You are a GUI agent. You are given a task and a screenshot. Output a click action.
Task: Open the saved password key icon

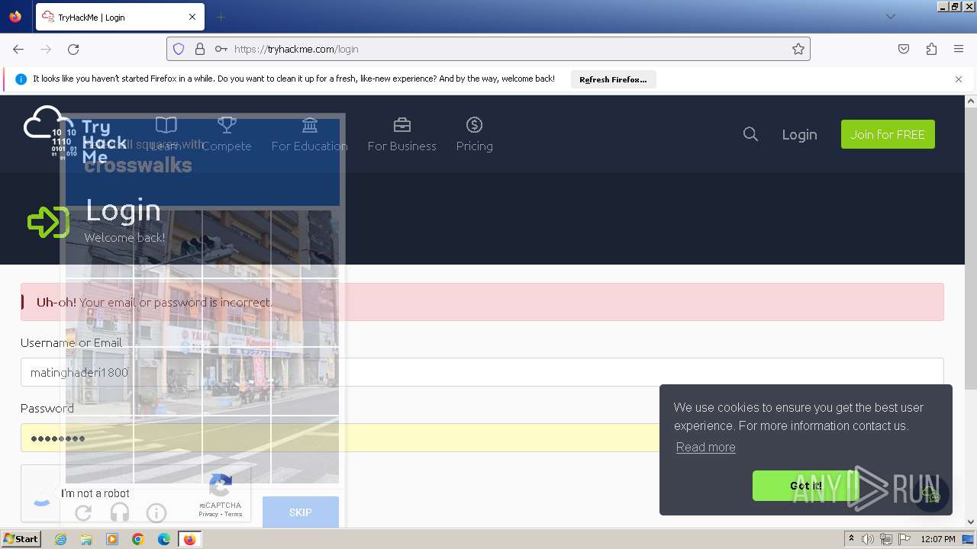click(221, 49)
